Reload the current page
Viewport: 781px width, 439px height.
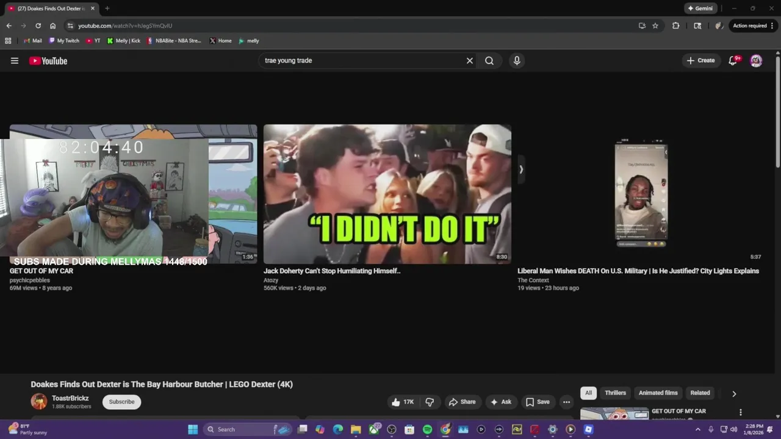38,26
